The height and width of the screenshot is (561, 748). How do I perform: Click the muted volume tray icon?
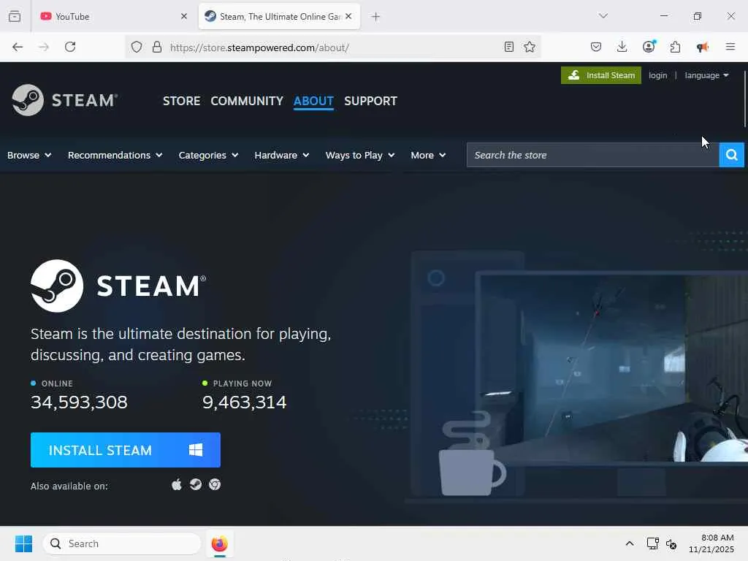click(x=671, y=543)
